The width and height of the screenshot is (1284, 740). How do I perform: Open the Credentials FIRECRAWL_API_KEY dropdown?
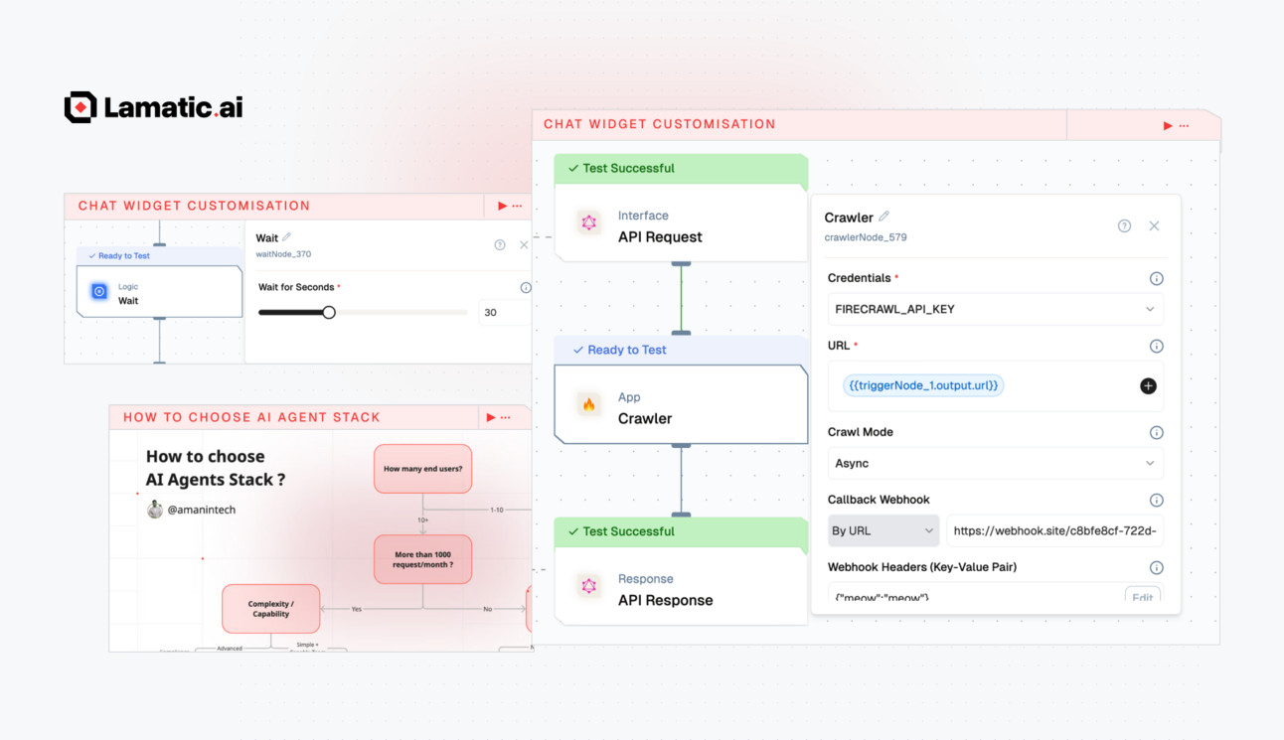(x=995, y=309)
